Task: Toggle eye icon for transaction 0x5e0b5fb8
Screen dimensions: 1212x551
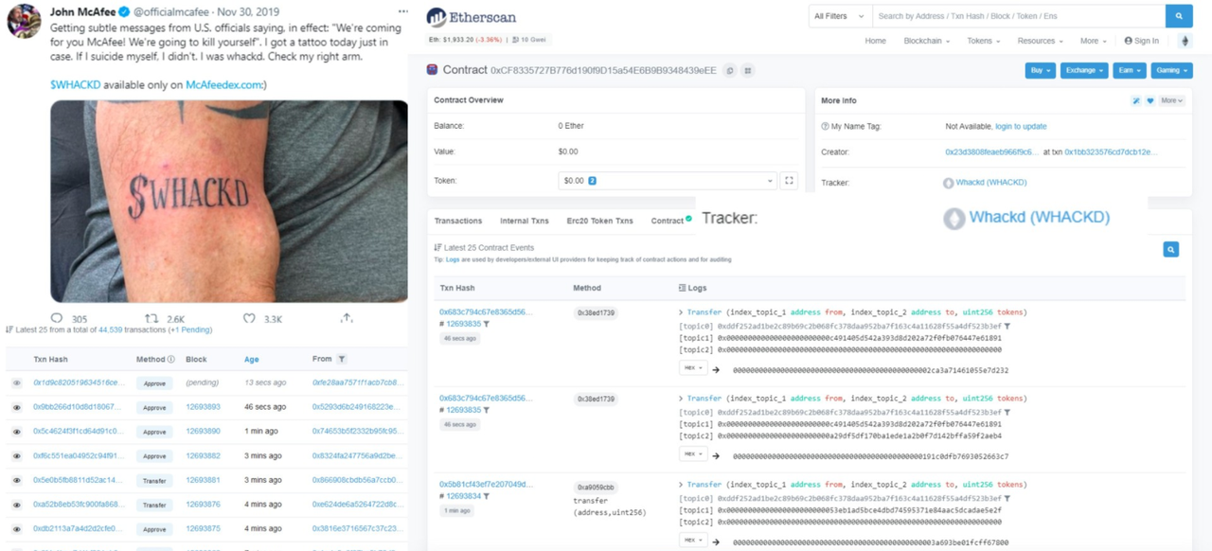Action: click(16, 480)
